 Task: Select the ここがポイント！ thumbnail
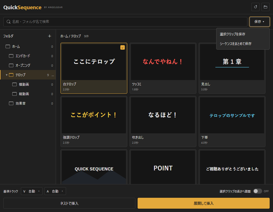(x=94, y=115)
